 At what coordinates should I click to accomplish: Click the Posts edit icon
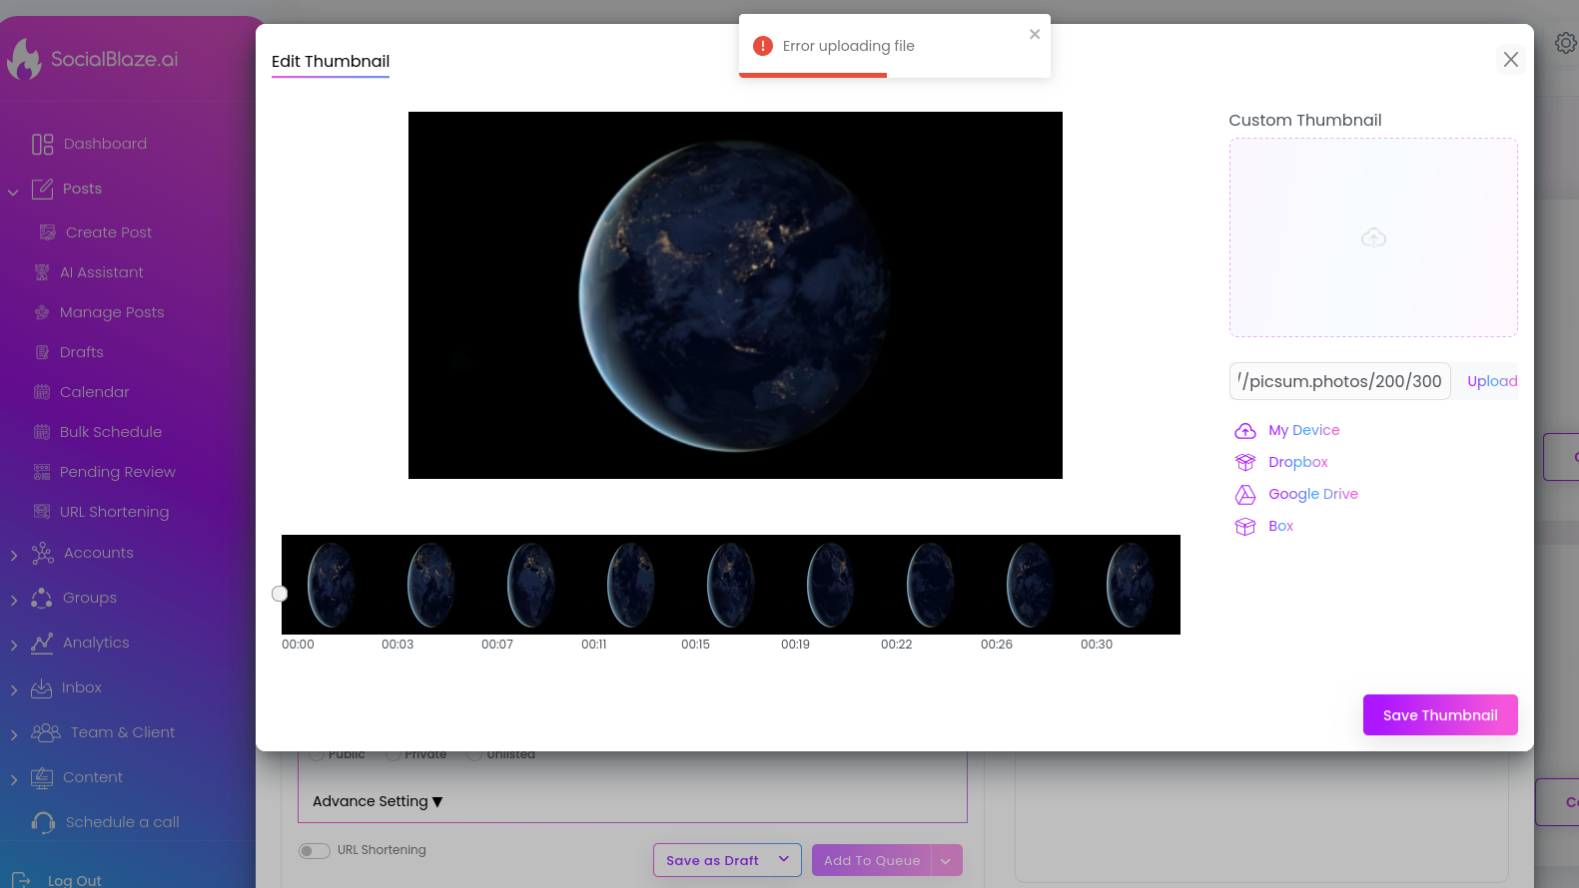(42, 189)
